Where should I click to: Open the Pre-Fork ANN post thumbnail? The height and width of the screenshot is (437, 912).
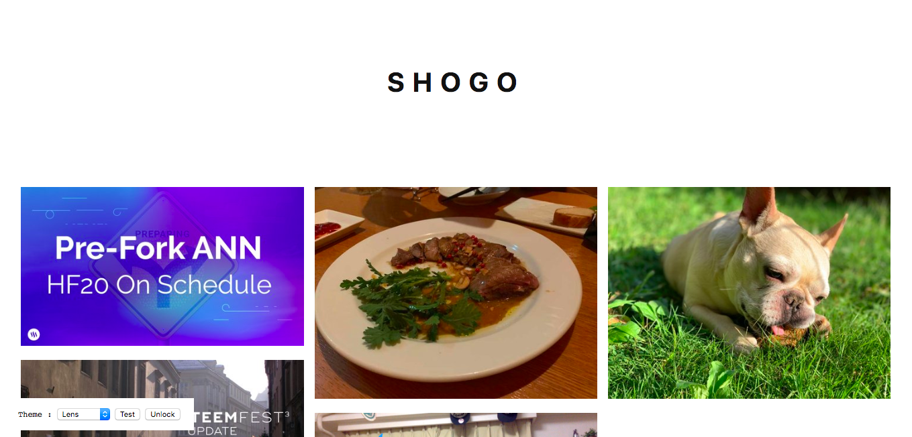pos(162,266)
